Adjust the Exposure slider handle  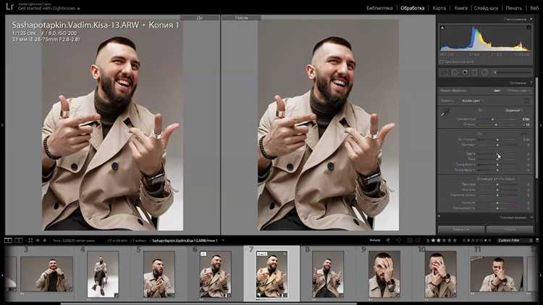[x=497, y=140]
